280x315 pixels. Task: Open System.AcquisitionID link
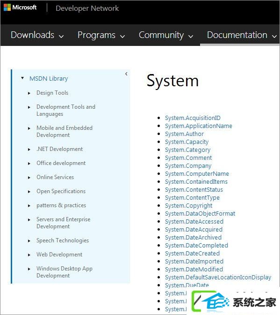pos(193,118)
